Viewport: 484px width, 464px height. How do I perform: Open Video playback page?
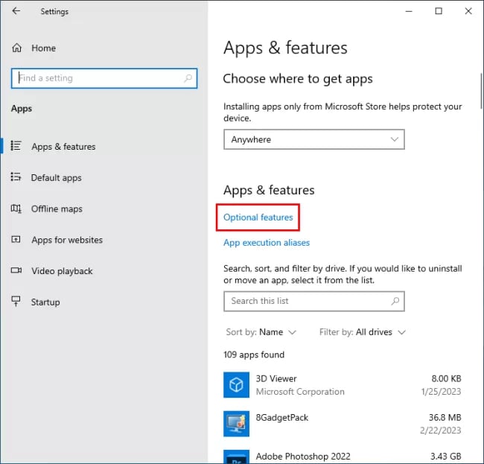pos(62,271)
